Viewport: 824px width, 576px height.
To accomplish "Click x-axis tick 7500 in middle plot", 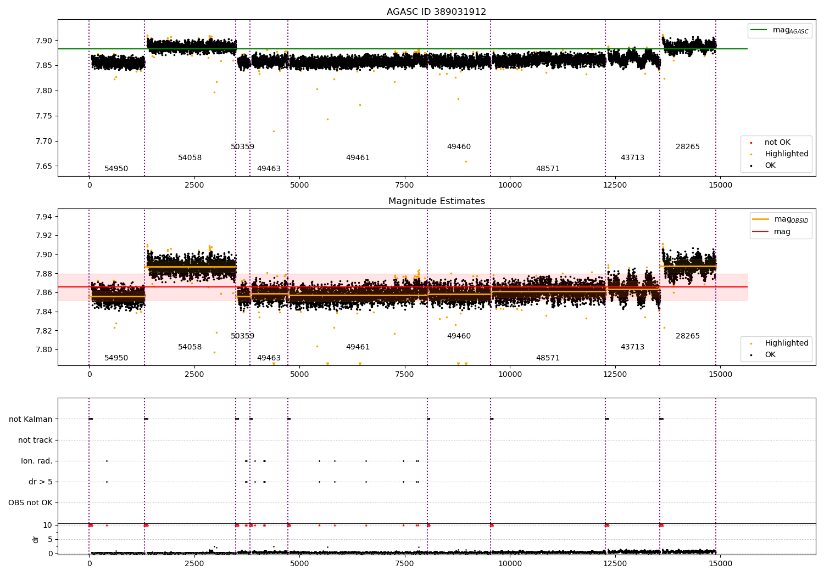I will click(405, 374).
